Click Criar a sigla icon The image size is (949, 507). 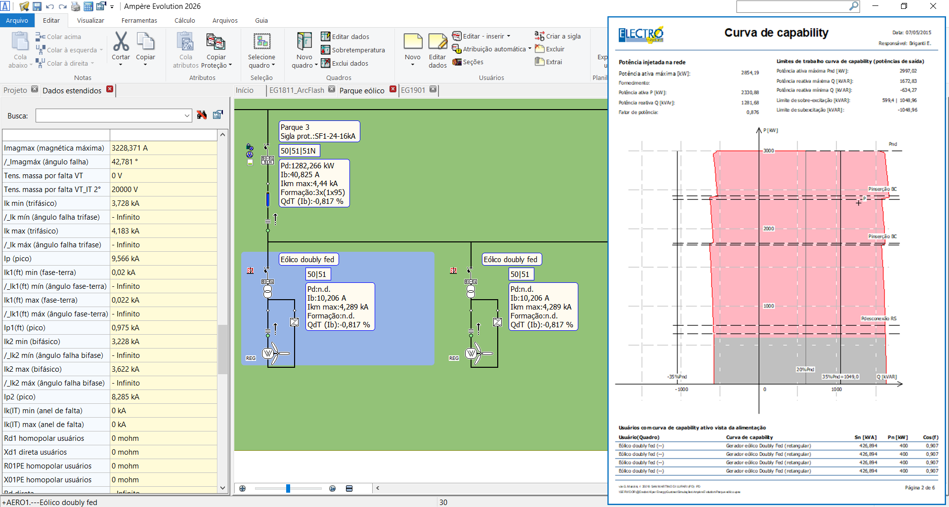click(x=539, y=36)
